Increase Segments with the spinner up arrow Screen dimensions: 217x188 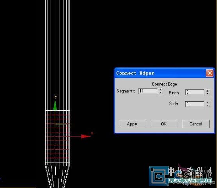click(161, 90)
